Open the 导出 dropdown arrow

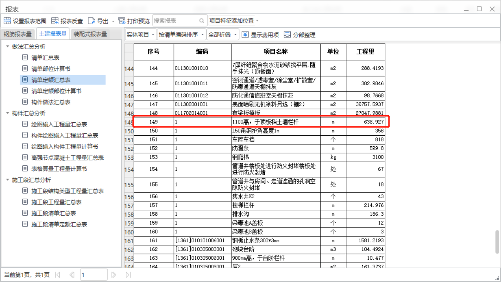point(113,21)
